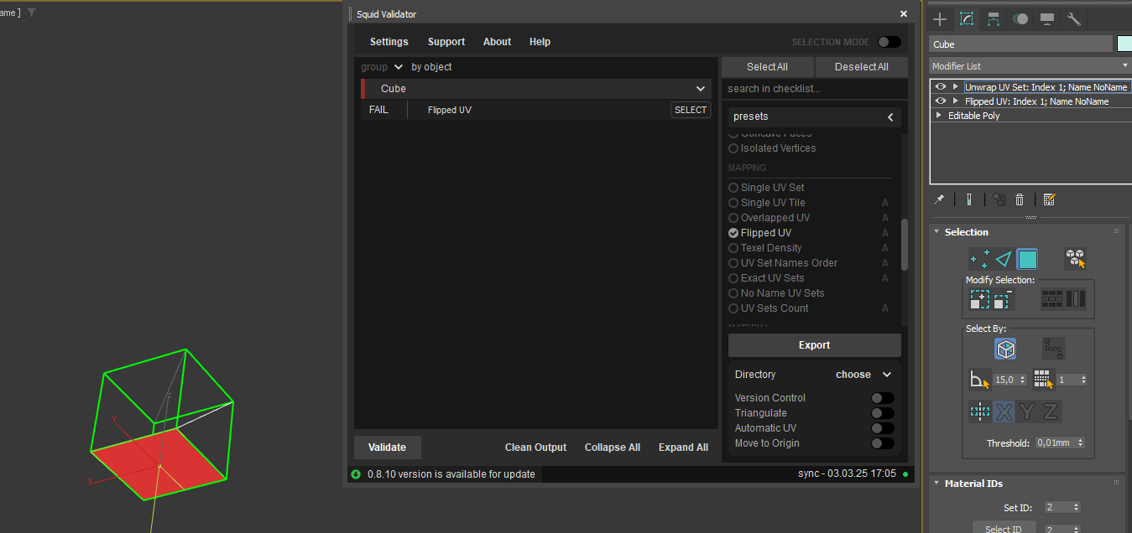1132x533 pixels.
Task: Click the green update download icon
Action: pyautogui.click(x=356, y=474)
